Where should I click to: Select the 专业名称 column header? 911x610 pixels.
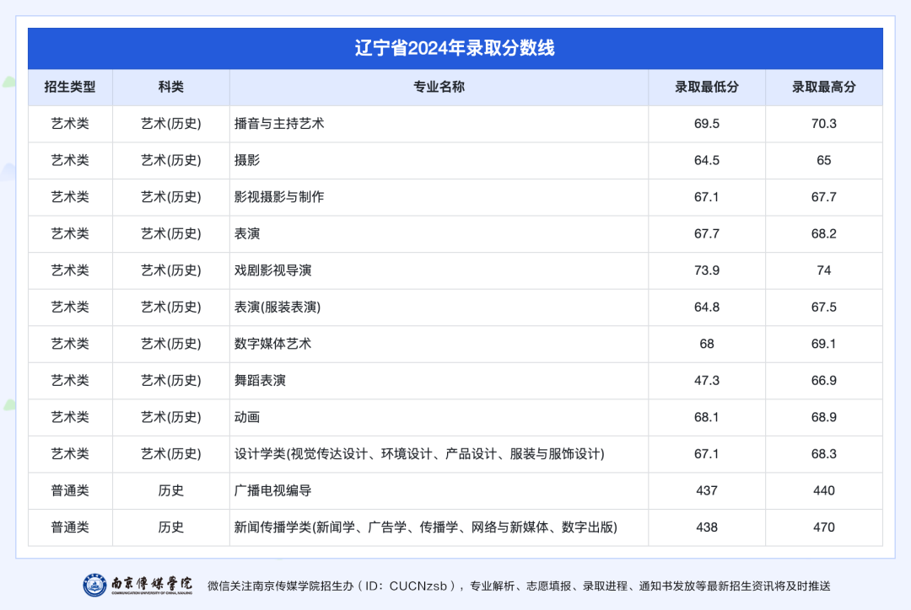pos(439,87)
